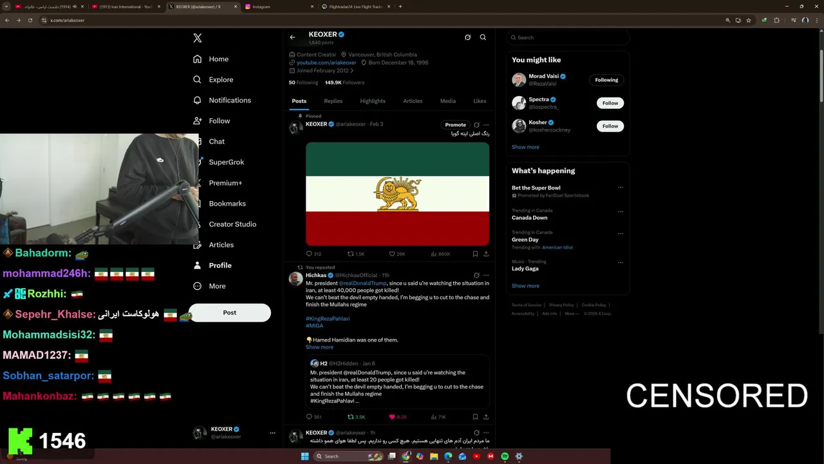Switch to the Articles tab
This screenshot has height=464, width=824.
point(413,101)
